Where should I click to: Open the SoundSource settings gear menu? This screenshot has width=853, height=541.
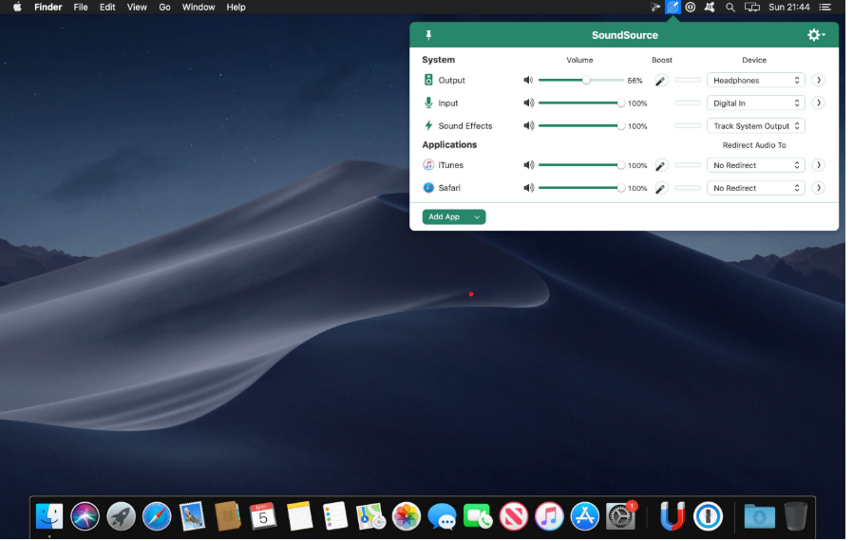tap(815, 35)
